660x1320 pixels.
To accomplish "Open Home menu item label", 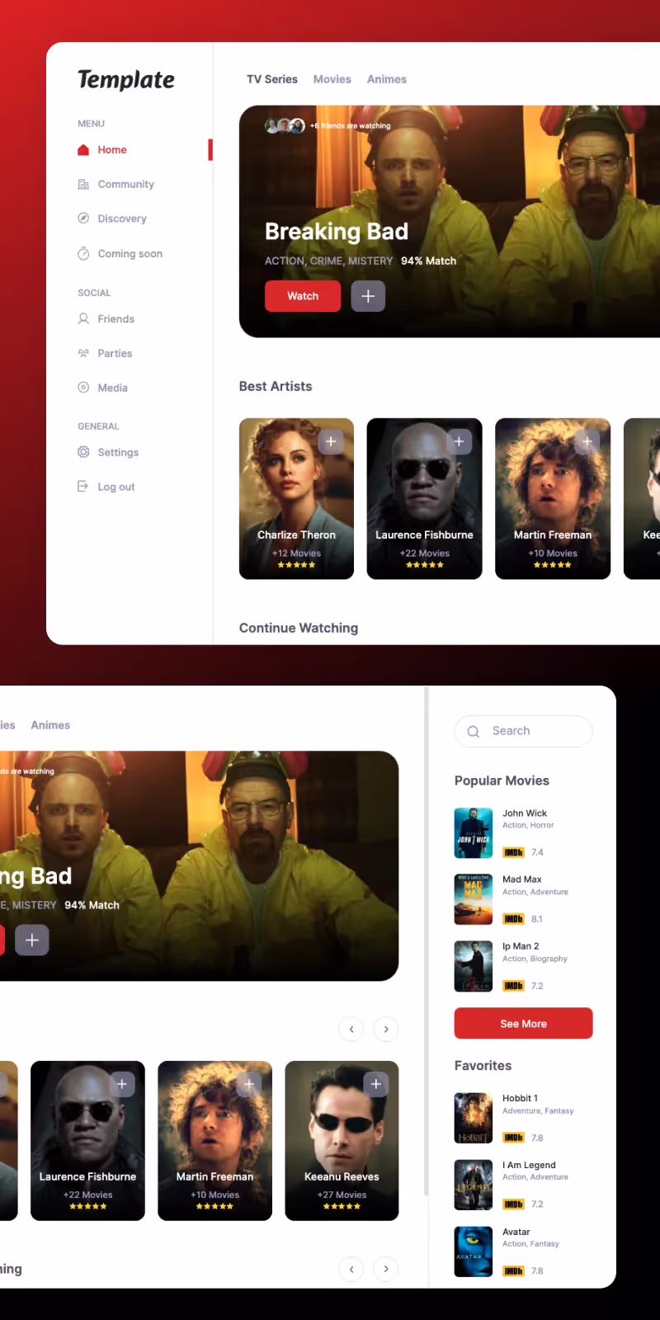I will tap(112, 150).
